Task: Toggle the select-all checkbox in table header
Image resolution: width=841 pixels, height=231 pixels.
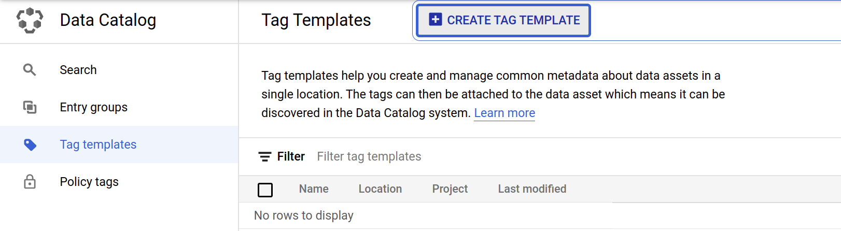Action: tap(265, 190)
